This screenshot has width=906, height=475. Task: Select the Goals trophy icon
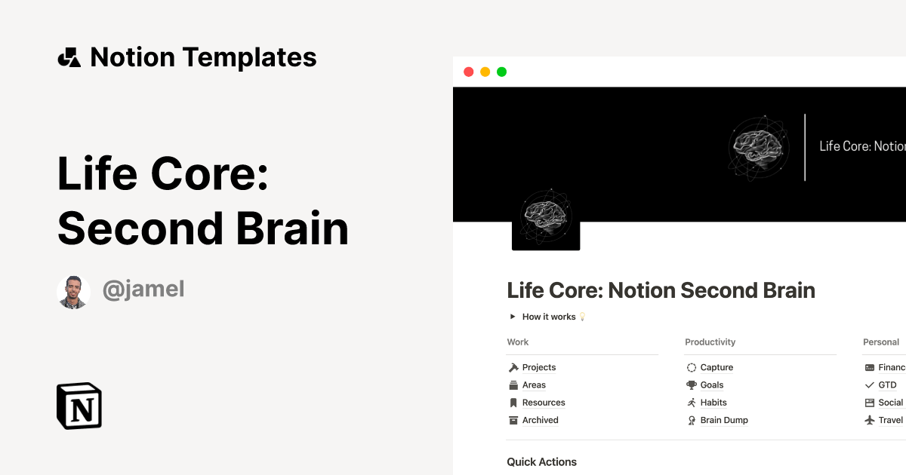pyautogui.click(x=692, y=385)
